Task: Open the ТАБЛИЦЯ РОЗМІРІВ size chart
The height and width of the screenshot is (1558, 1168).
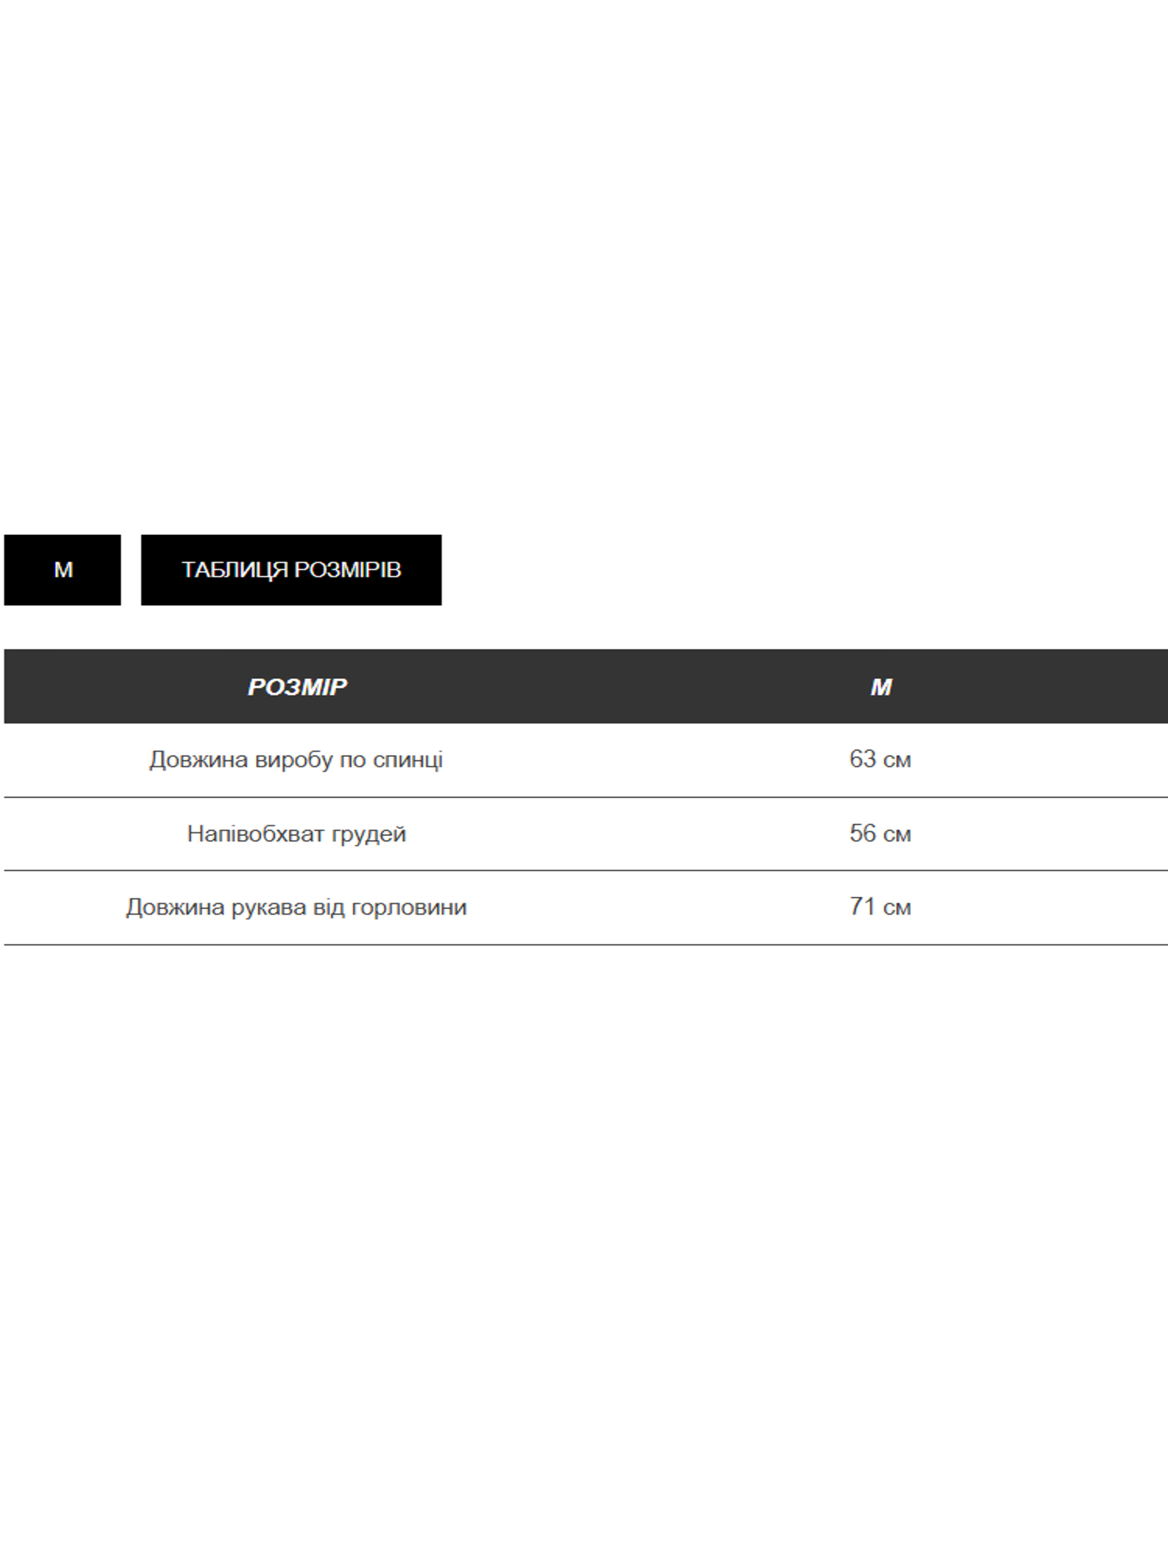Action: [x=291, y=569]
